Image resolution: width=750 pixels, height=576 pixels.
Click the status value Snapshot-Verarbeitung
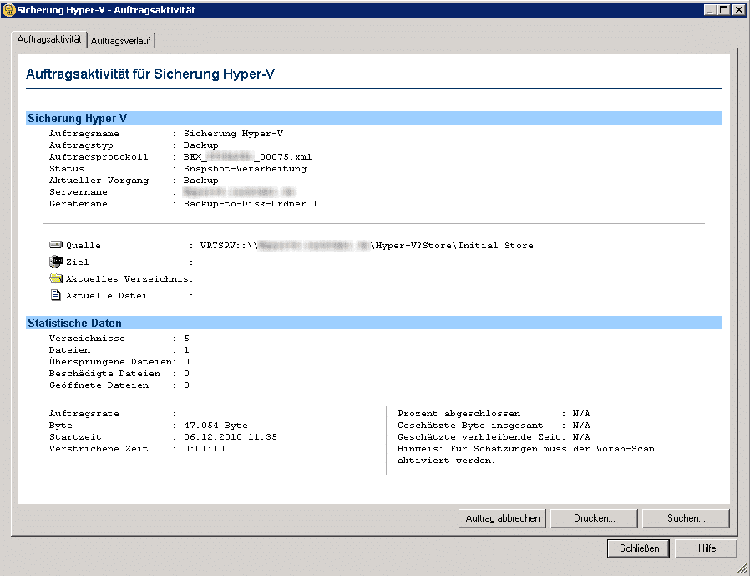click(245, 169)
